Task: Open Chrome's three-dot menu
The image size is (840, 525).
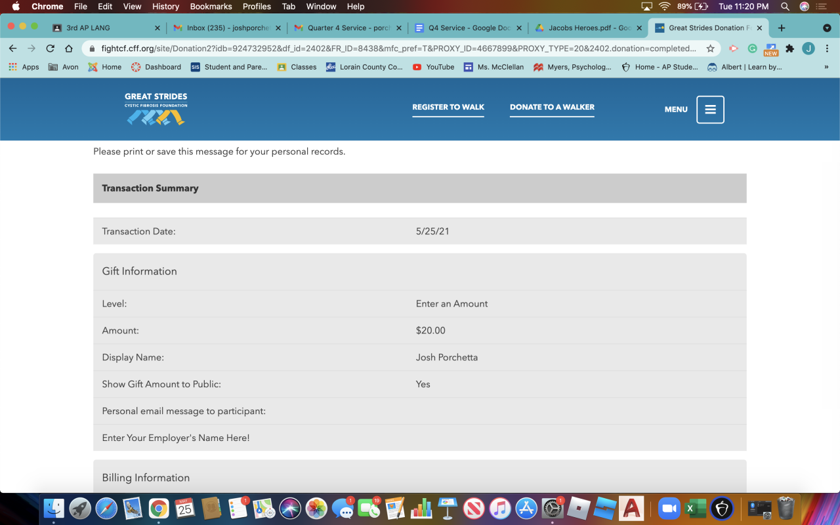Action: [827, 49]
